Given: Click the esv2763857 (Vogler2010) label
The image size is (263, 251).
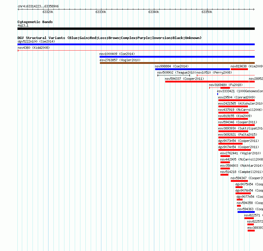Looking at the screenshot, I should pos(120,60).
